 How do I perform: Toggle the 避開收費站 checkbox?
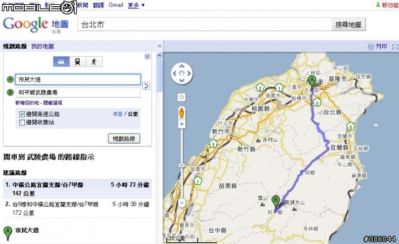click(x=22, y=122)
